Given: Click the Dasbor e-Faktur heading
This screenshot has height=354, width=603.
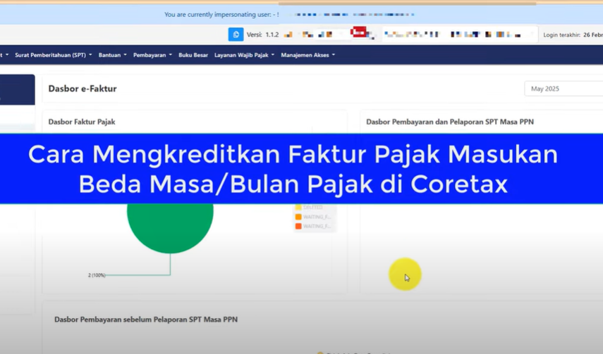Looking at the screenshot, I should coord(83,89).
